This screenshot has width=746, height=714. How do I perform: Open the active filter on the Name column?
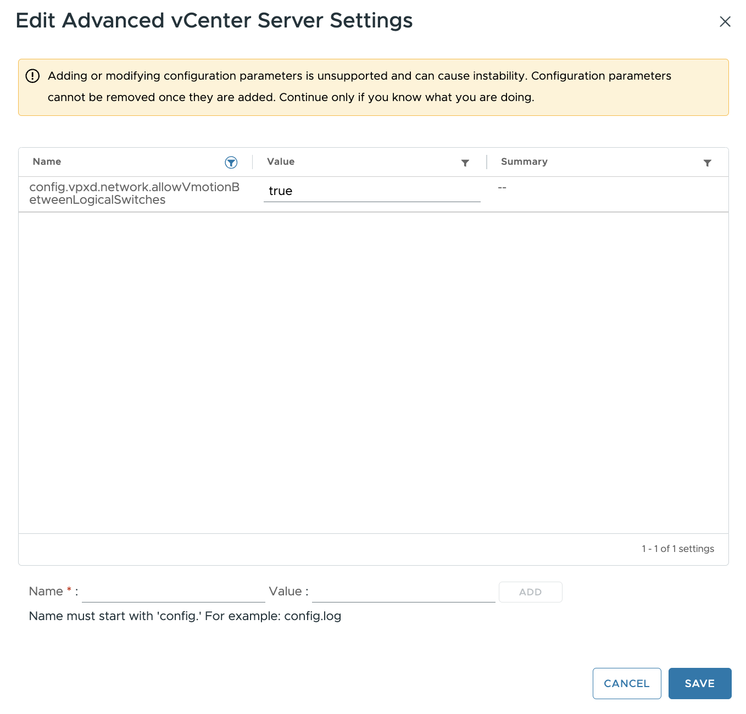(x=231, y=163)
